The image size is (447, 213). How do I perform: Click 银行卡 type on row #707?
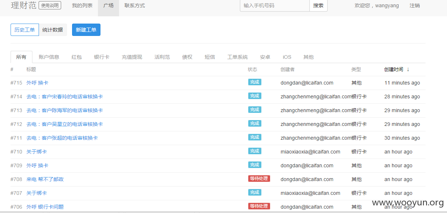pyautogui.click(x=359, y=193)
